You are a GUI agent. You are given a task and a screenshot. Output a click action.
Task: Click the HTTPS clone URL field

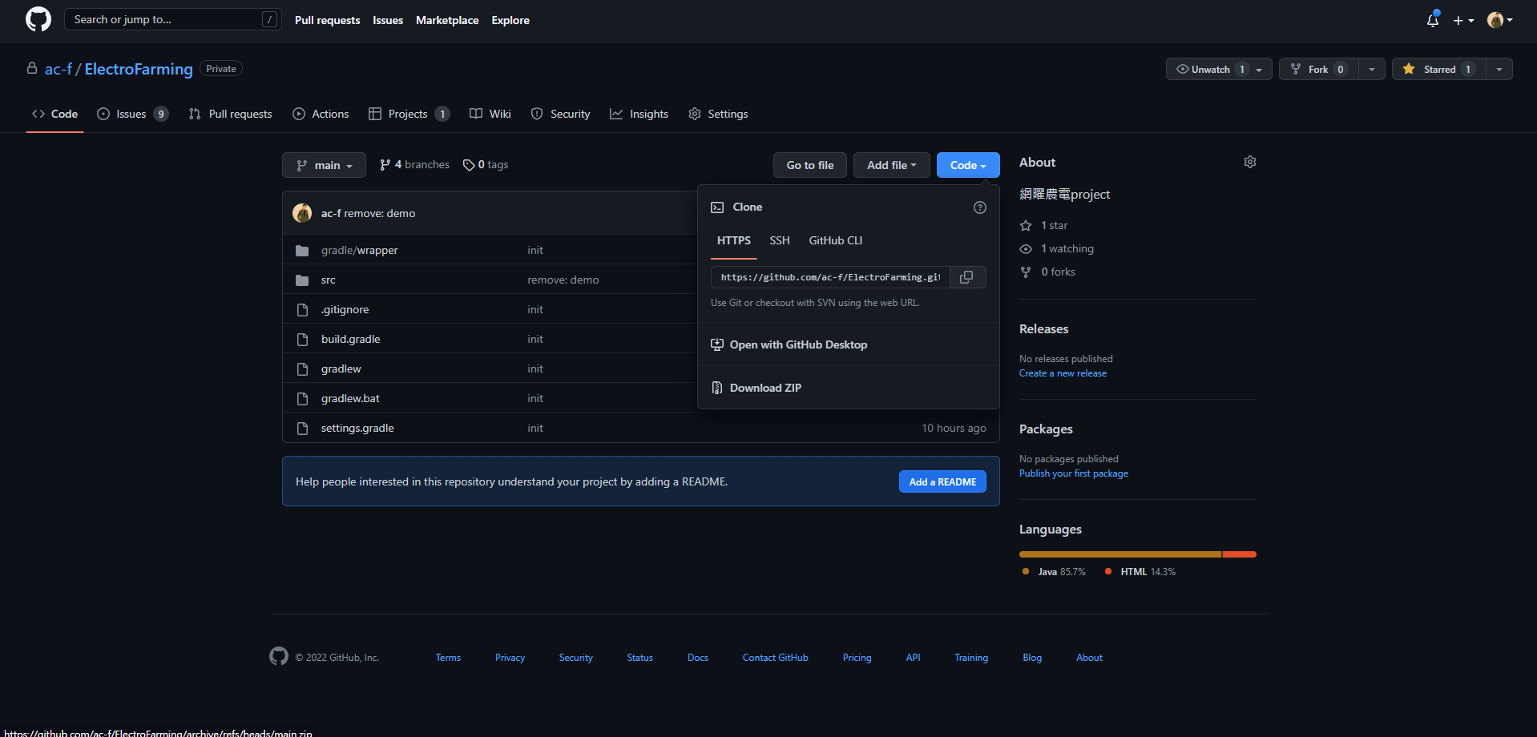(830, 277)
